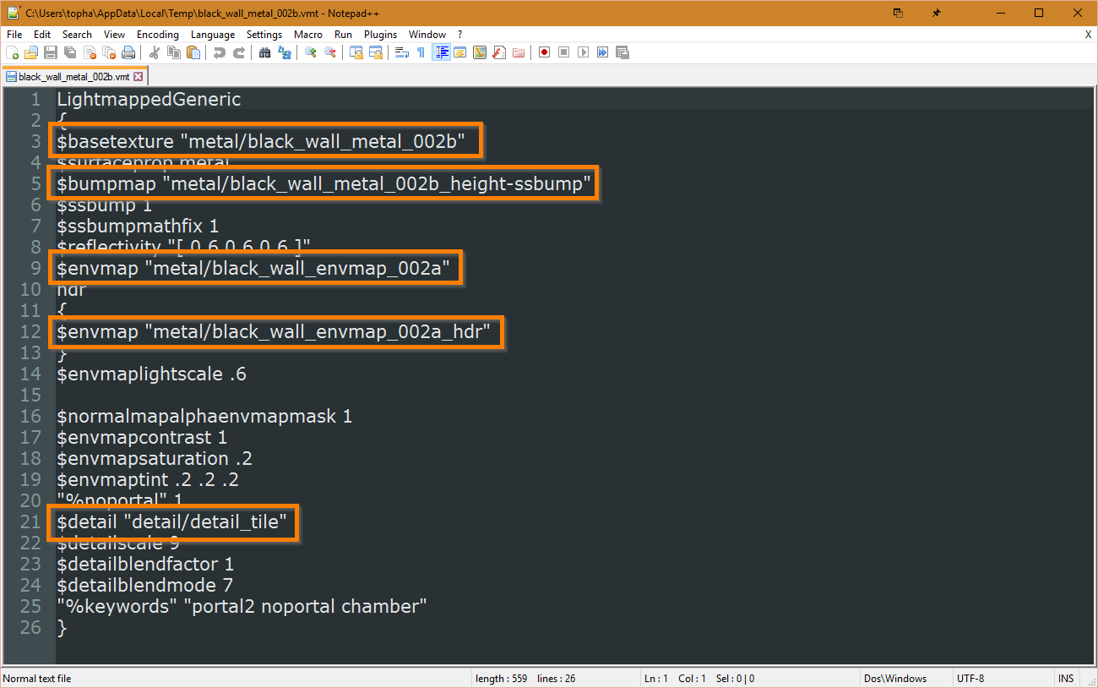Viewport: 1098px width, 688px height.
Task: Click the '$envmaplightscale .6' line
Action: point(152,374)
